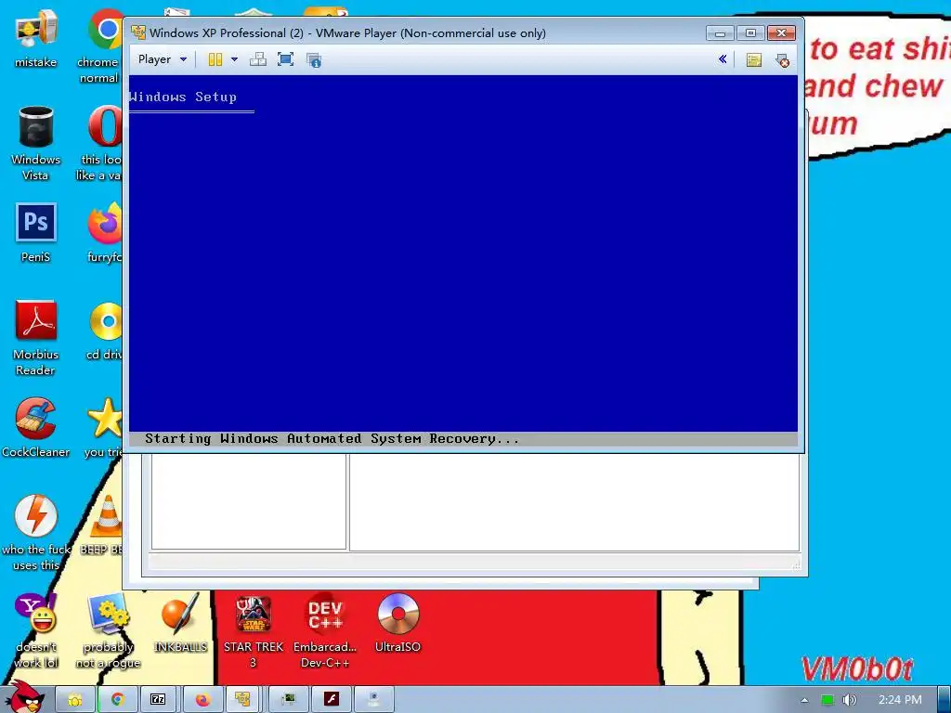Collapse the VMware device toolbar with double chevron

pos(723,58)
